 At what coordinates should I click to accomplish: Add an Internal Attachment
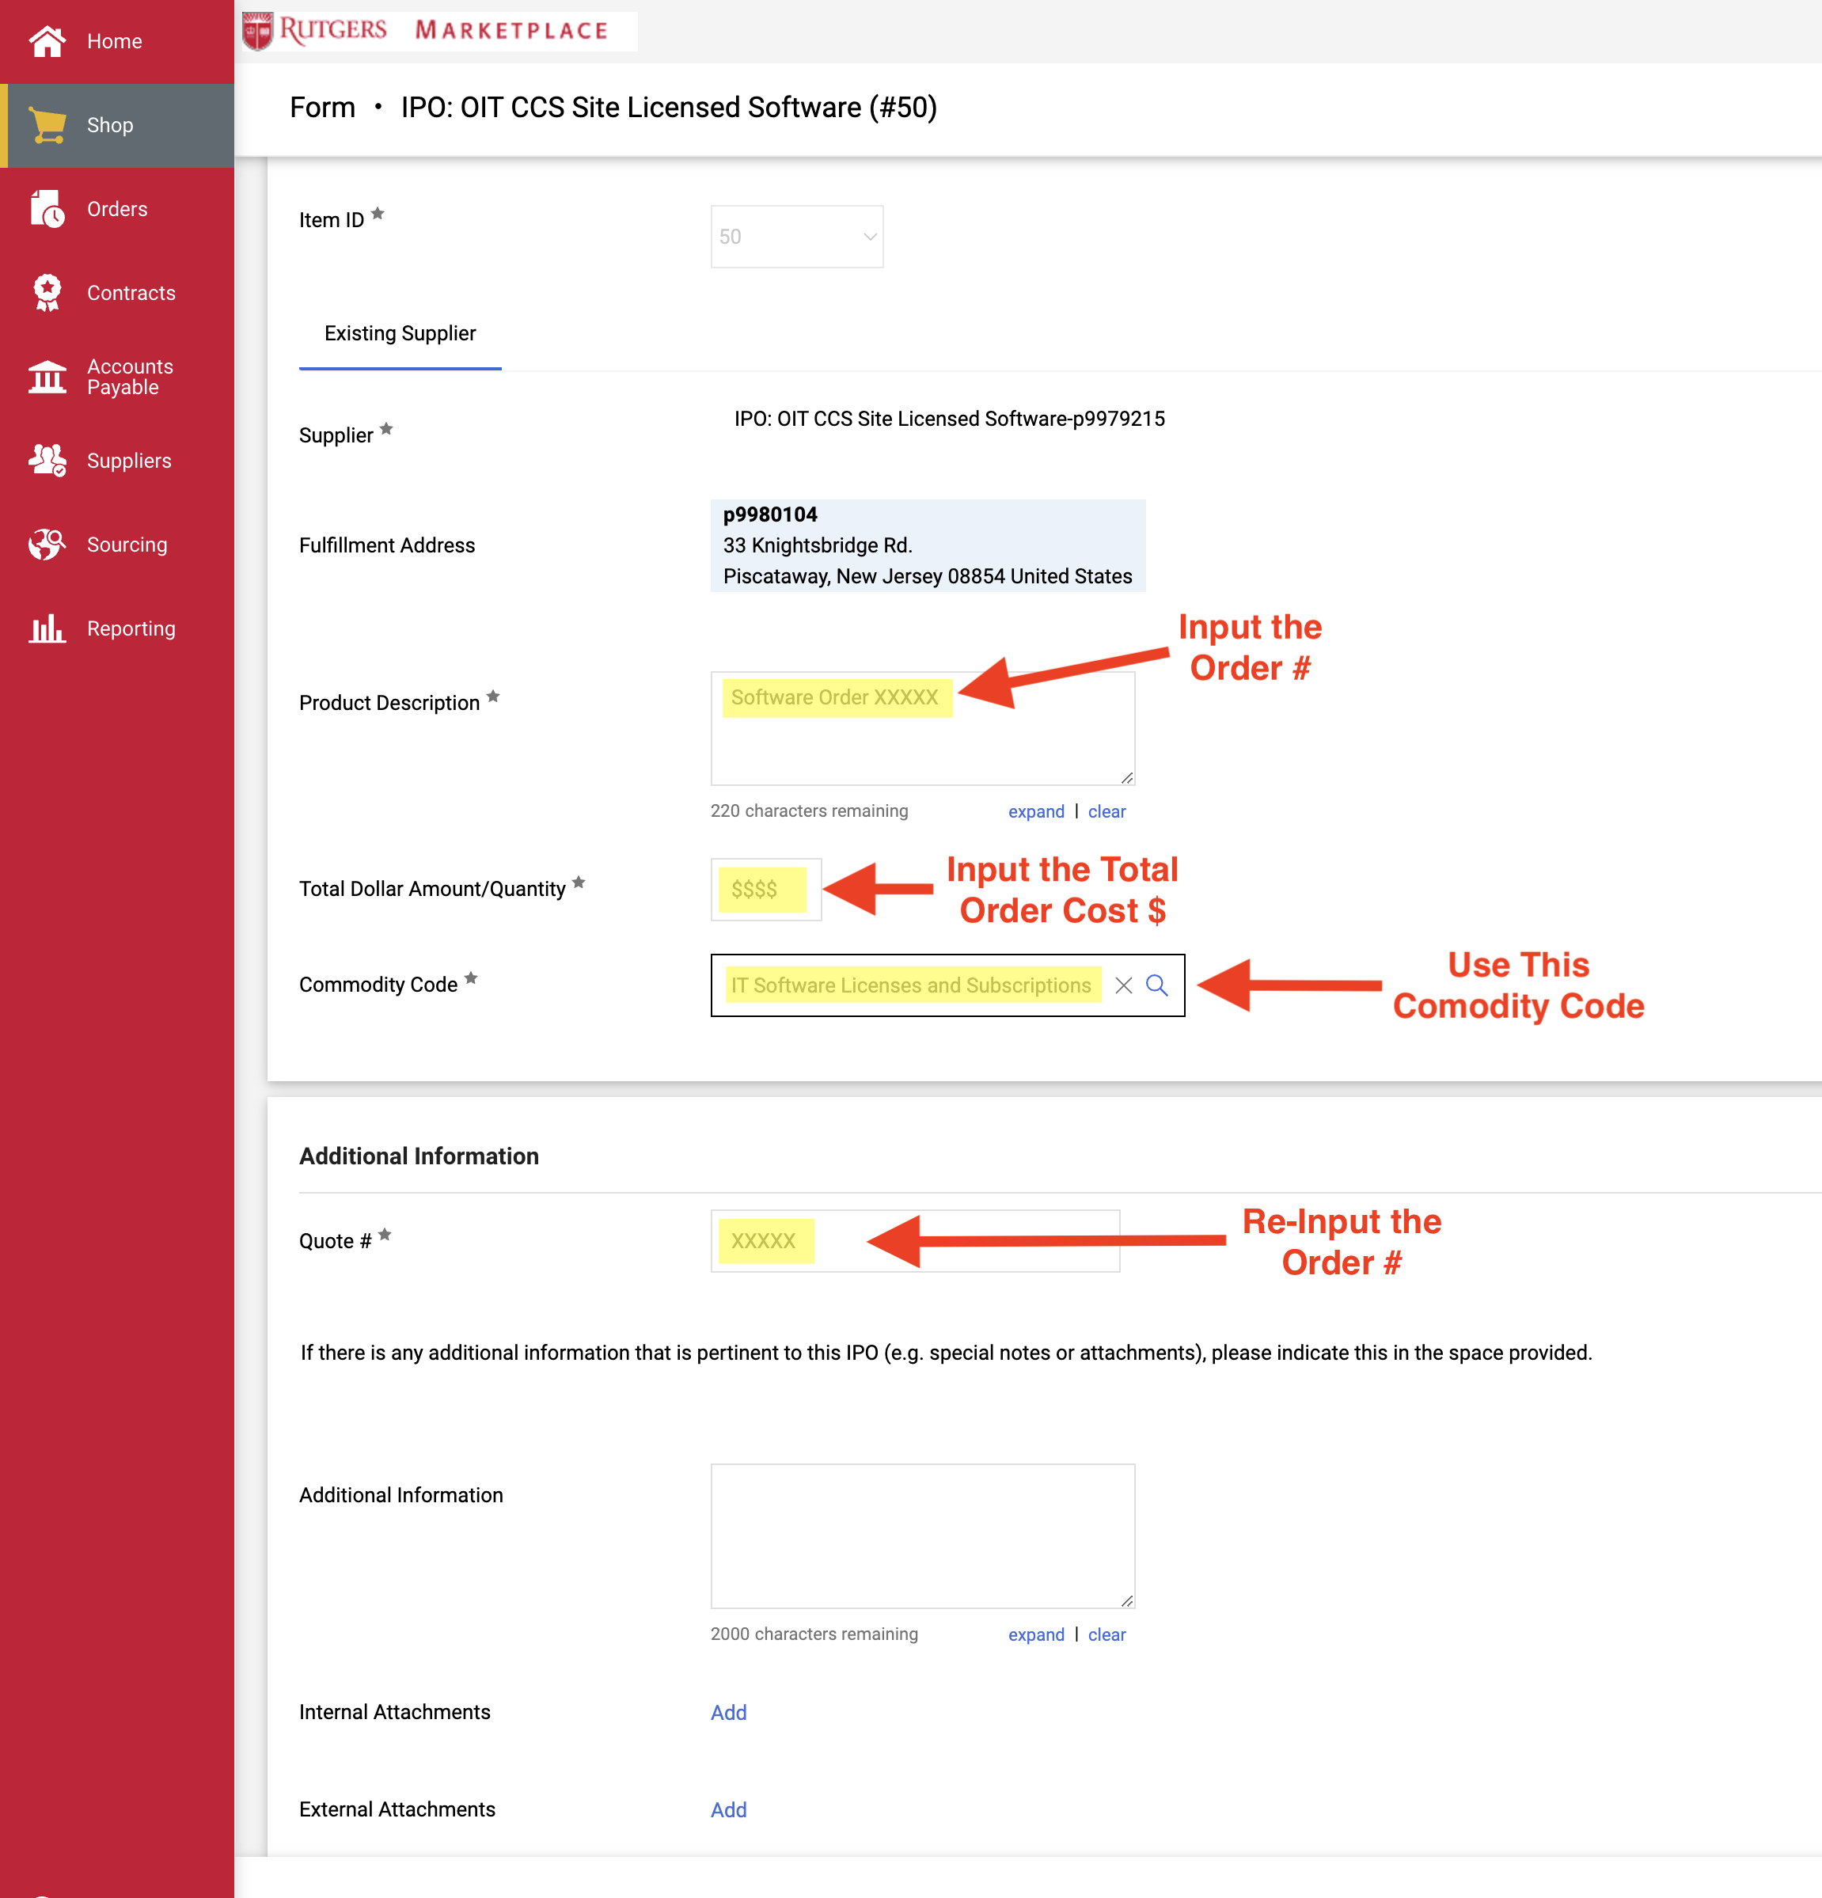coord(728,1712)
